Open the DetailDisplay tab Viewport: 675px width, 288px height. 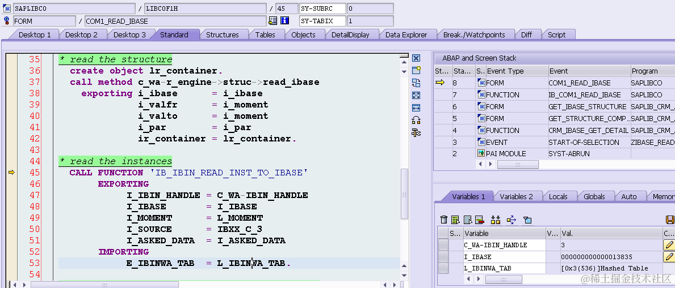pos(350,35)
